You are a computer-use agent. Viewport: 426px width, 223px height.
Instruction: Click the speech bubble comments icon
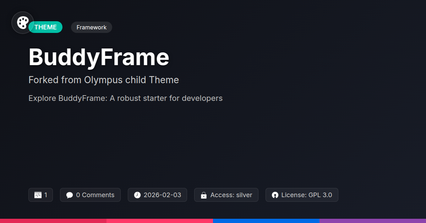tap(70, 195)
